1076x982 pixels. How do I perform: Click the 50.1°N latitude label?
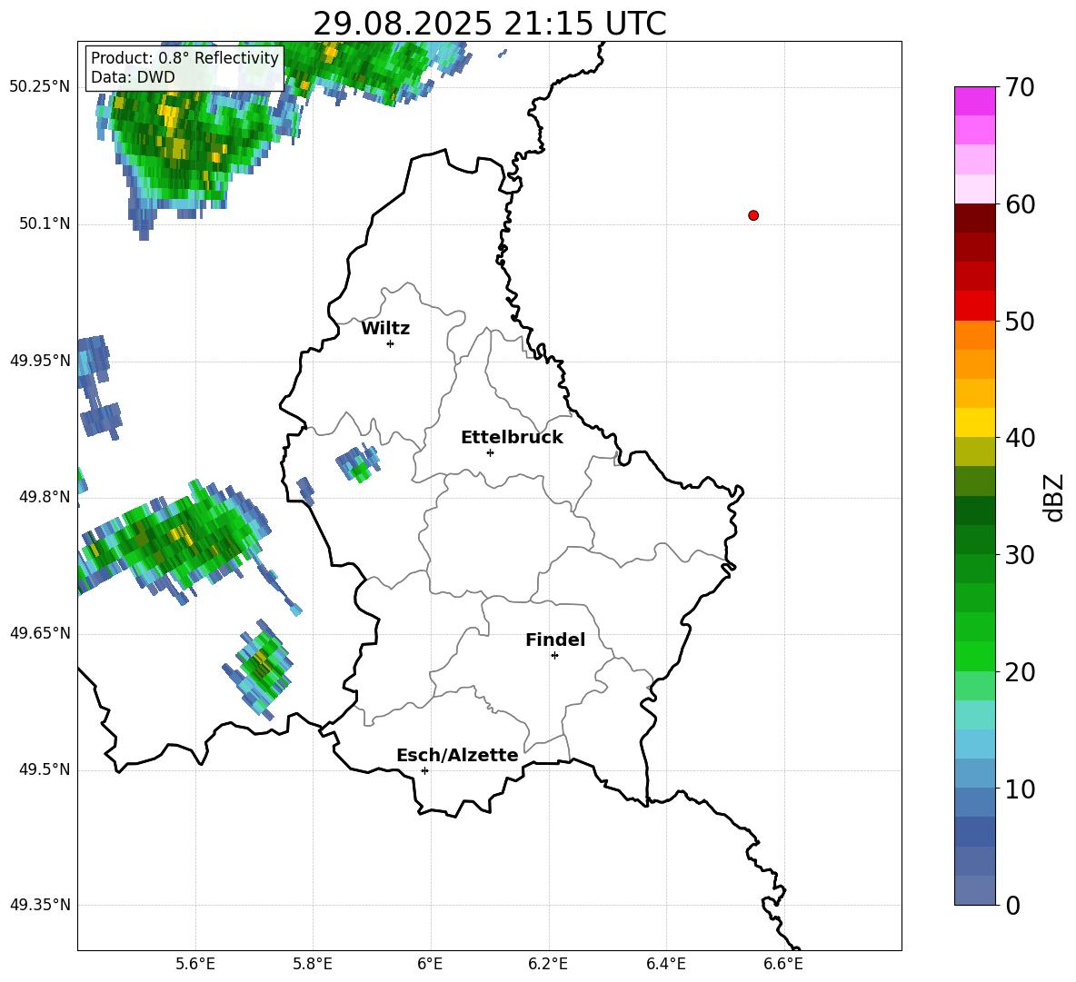45,223
